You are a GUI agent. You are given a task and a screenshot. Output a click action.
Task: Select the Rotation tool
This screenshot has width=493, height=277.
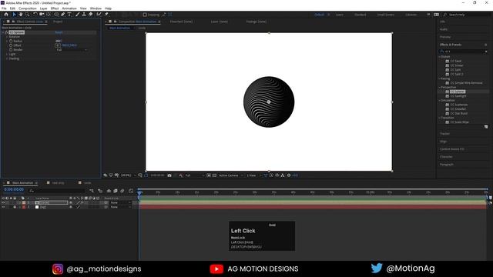pyautogui.click(x=35, y=15)
